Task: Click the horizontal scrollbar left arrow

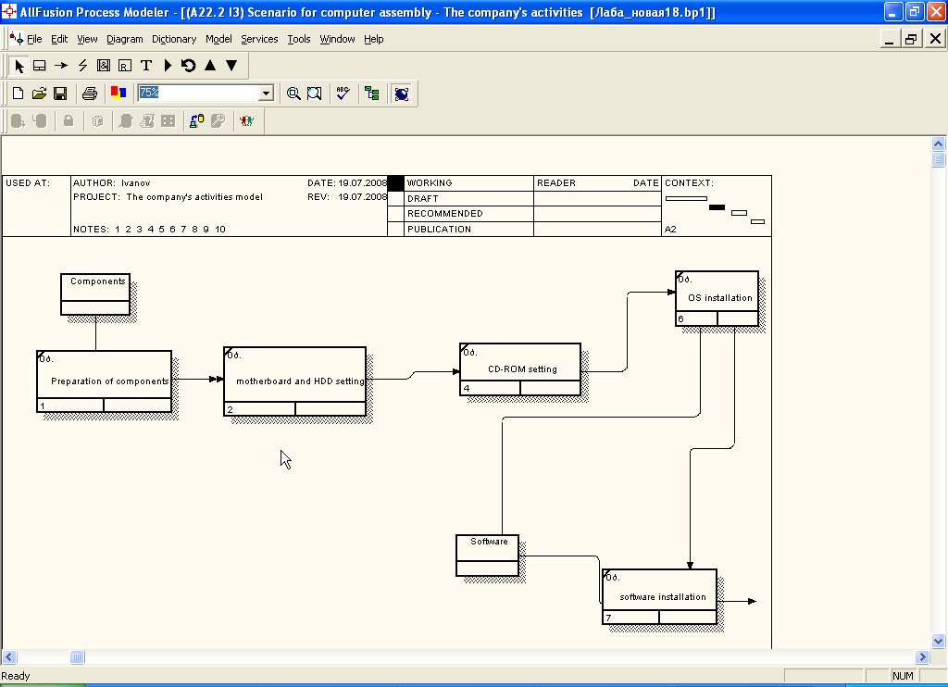Action: tap(8, 656)
